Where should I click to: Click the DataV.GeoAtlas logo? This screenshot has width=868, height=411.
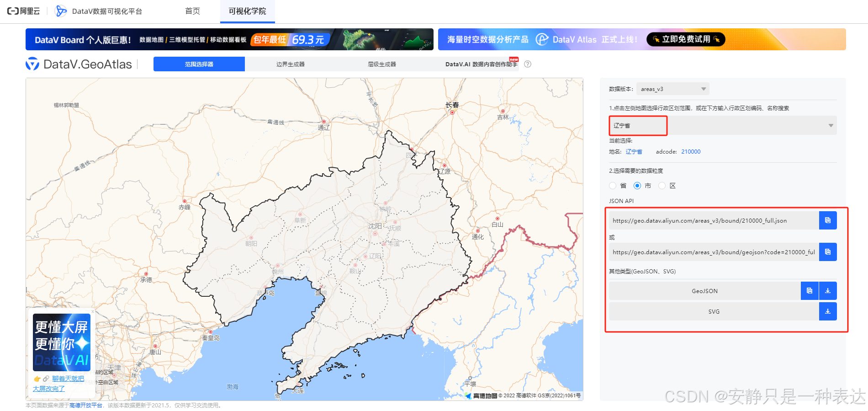click(79, 64)
